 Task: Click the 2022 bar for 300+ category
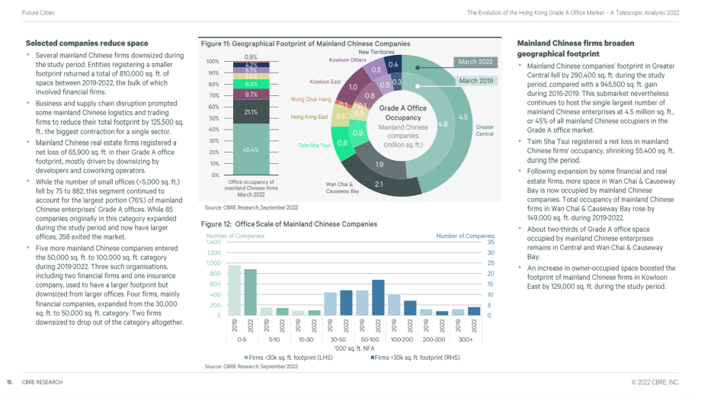pyautogui.click(x=474, y=311)
